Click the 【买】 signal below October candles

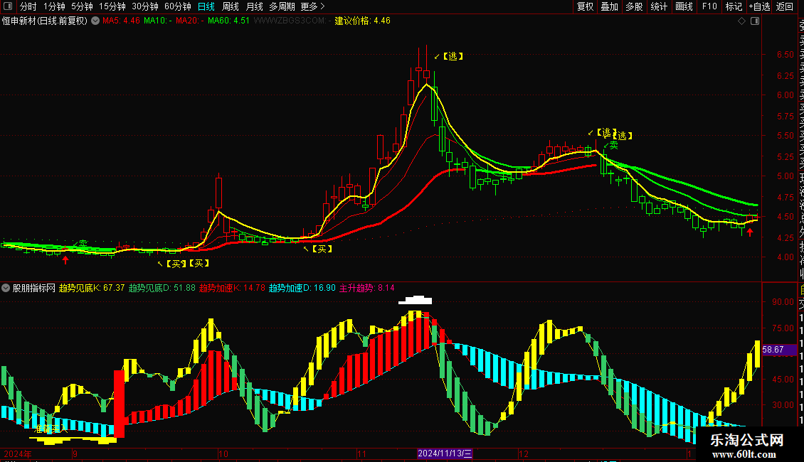[x=322, y=249]
